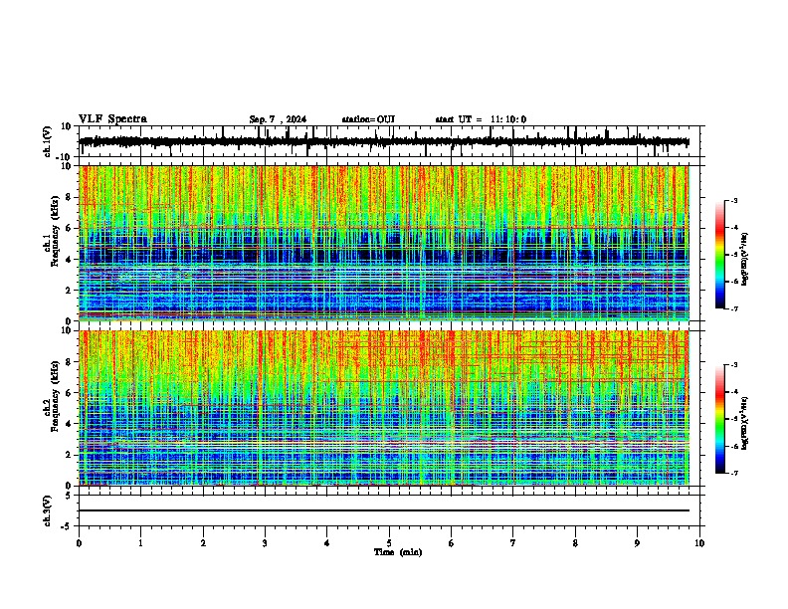Click the "-3" label on ch.1 color scale
788x609 pixels.
point(733,201)
